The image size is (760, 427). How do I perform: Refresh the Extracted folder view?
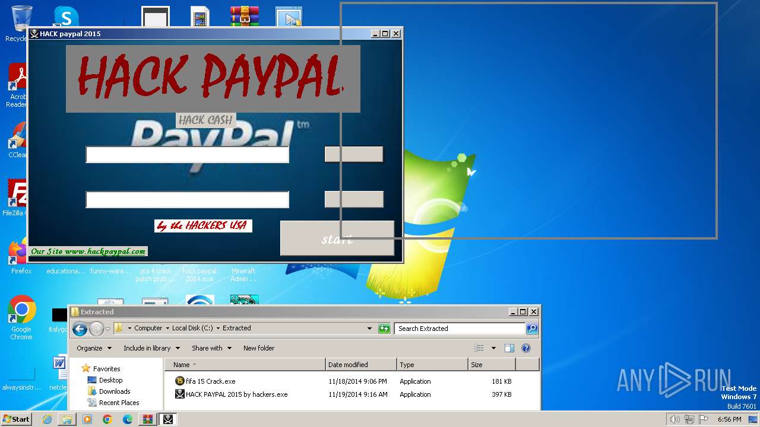(x=385, y=329)
